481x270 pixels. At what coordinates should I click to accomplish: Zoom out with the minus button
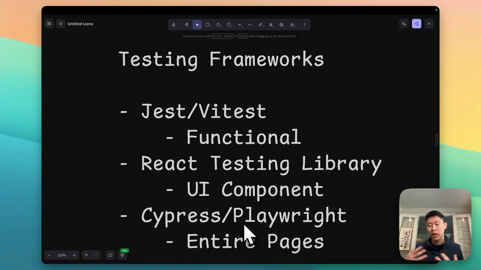click(49, 255)
